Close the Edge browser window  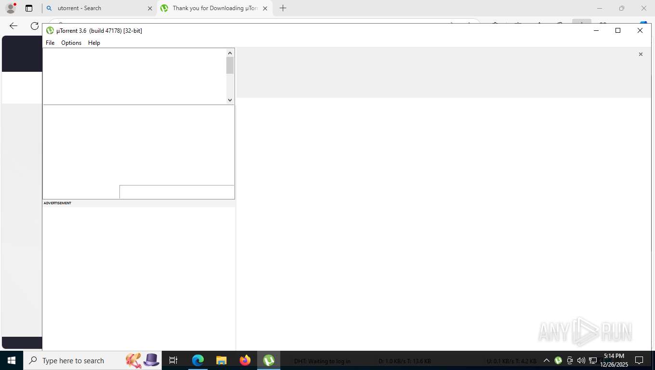coord(644,8)
